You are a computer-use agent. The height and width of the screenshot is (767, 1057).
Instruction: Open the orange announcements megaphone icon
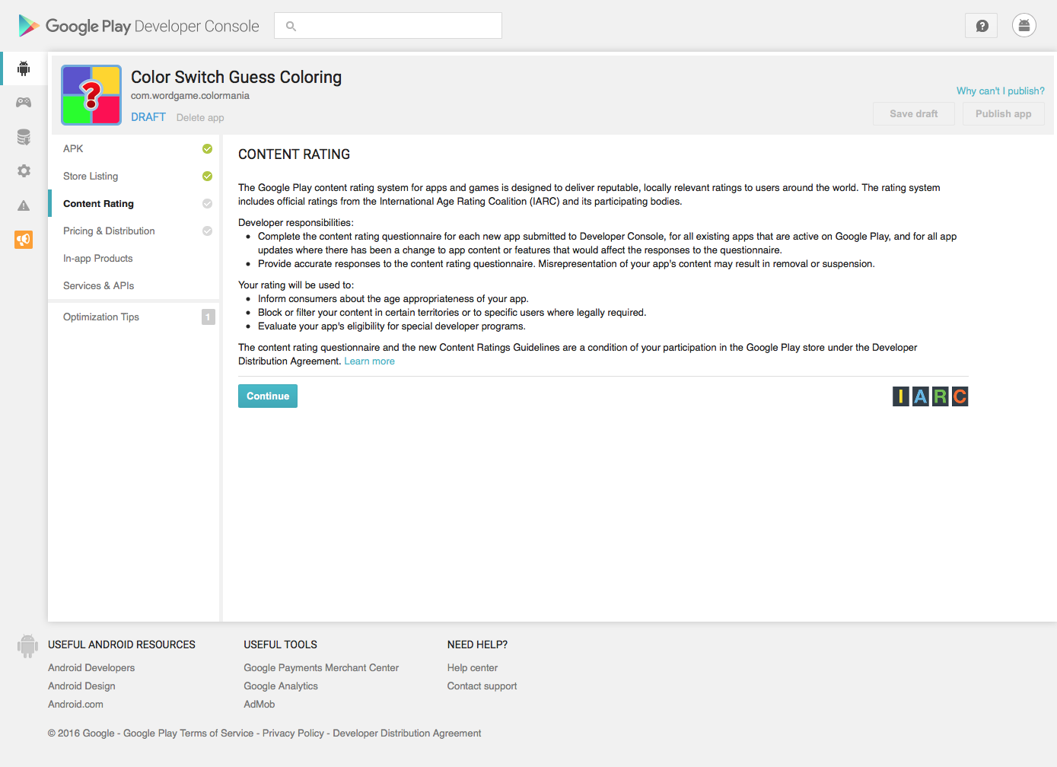(x=24, y=240)
